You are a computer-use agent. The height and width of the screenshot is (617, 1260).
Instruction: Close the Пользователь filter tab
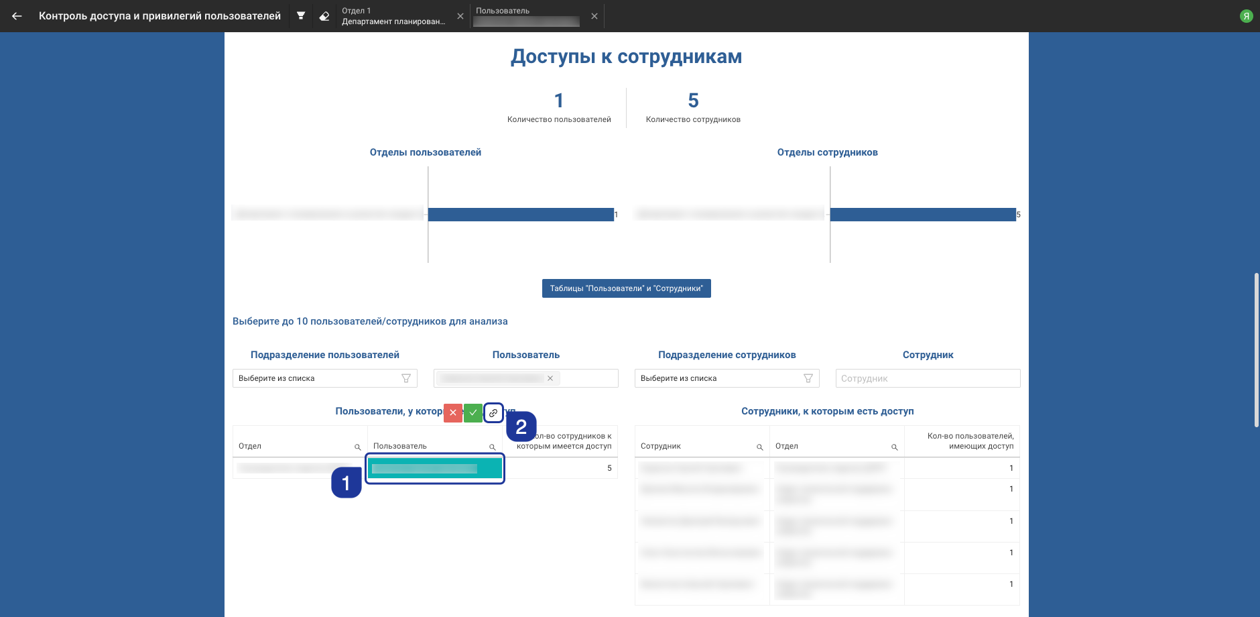tap(594, 16)
